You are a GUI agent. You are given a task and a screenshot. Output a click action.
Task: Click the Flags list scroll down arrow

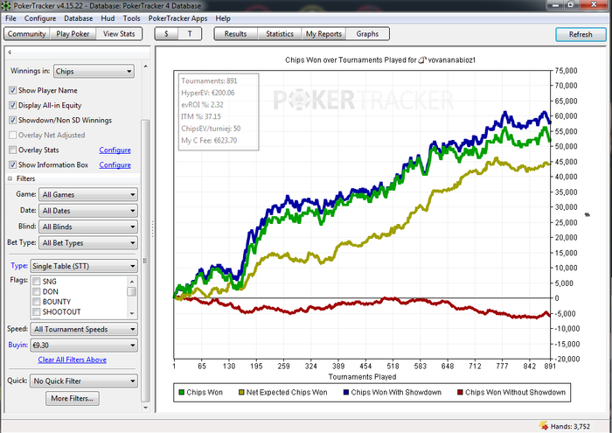[x=132, y=313]
